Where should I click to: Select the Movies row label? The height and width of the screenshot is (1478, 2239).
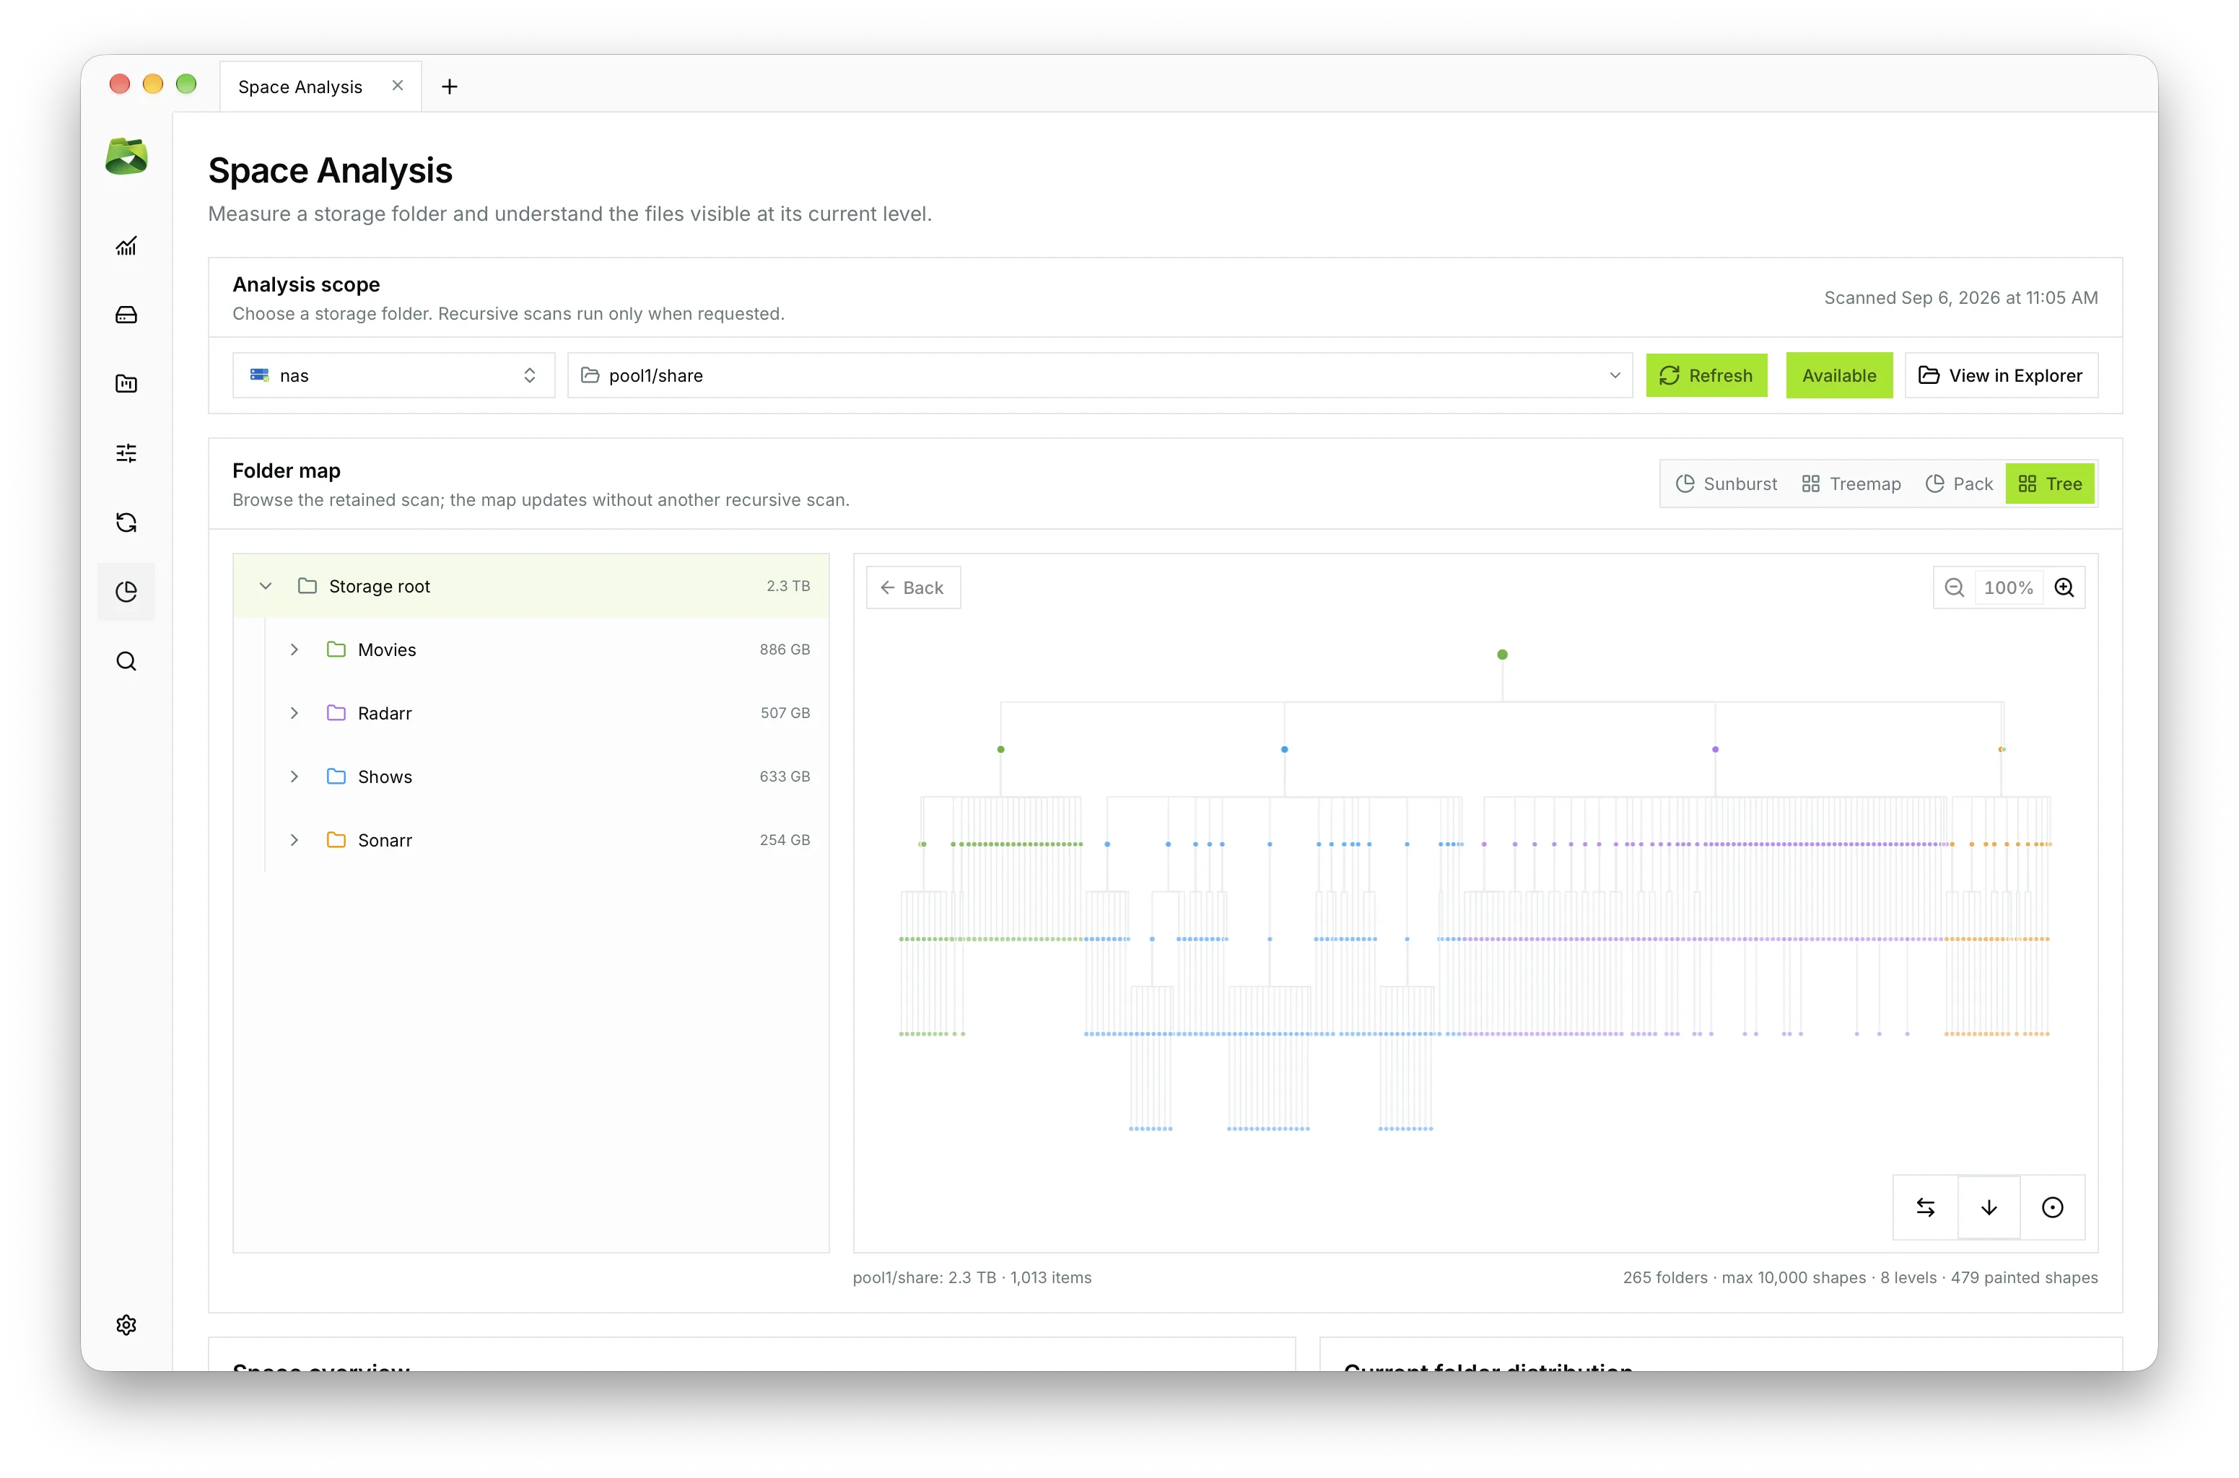pyautogui.click(x=388, y=650)
